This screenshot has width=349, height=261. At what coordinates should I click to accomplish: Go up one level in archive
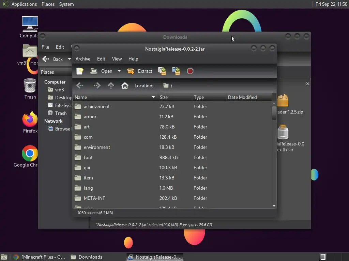click(111, 86)
